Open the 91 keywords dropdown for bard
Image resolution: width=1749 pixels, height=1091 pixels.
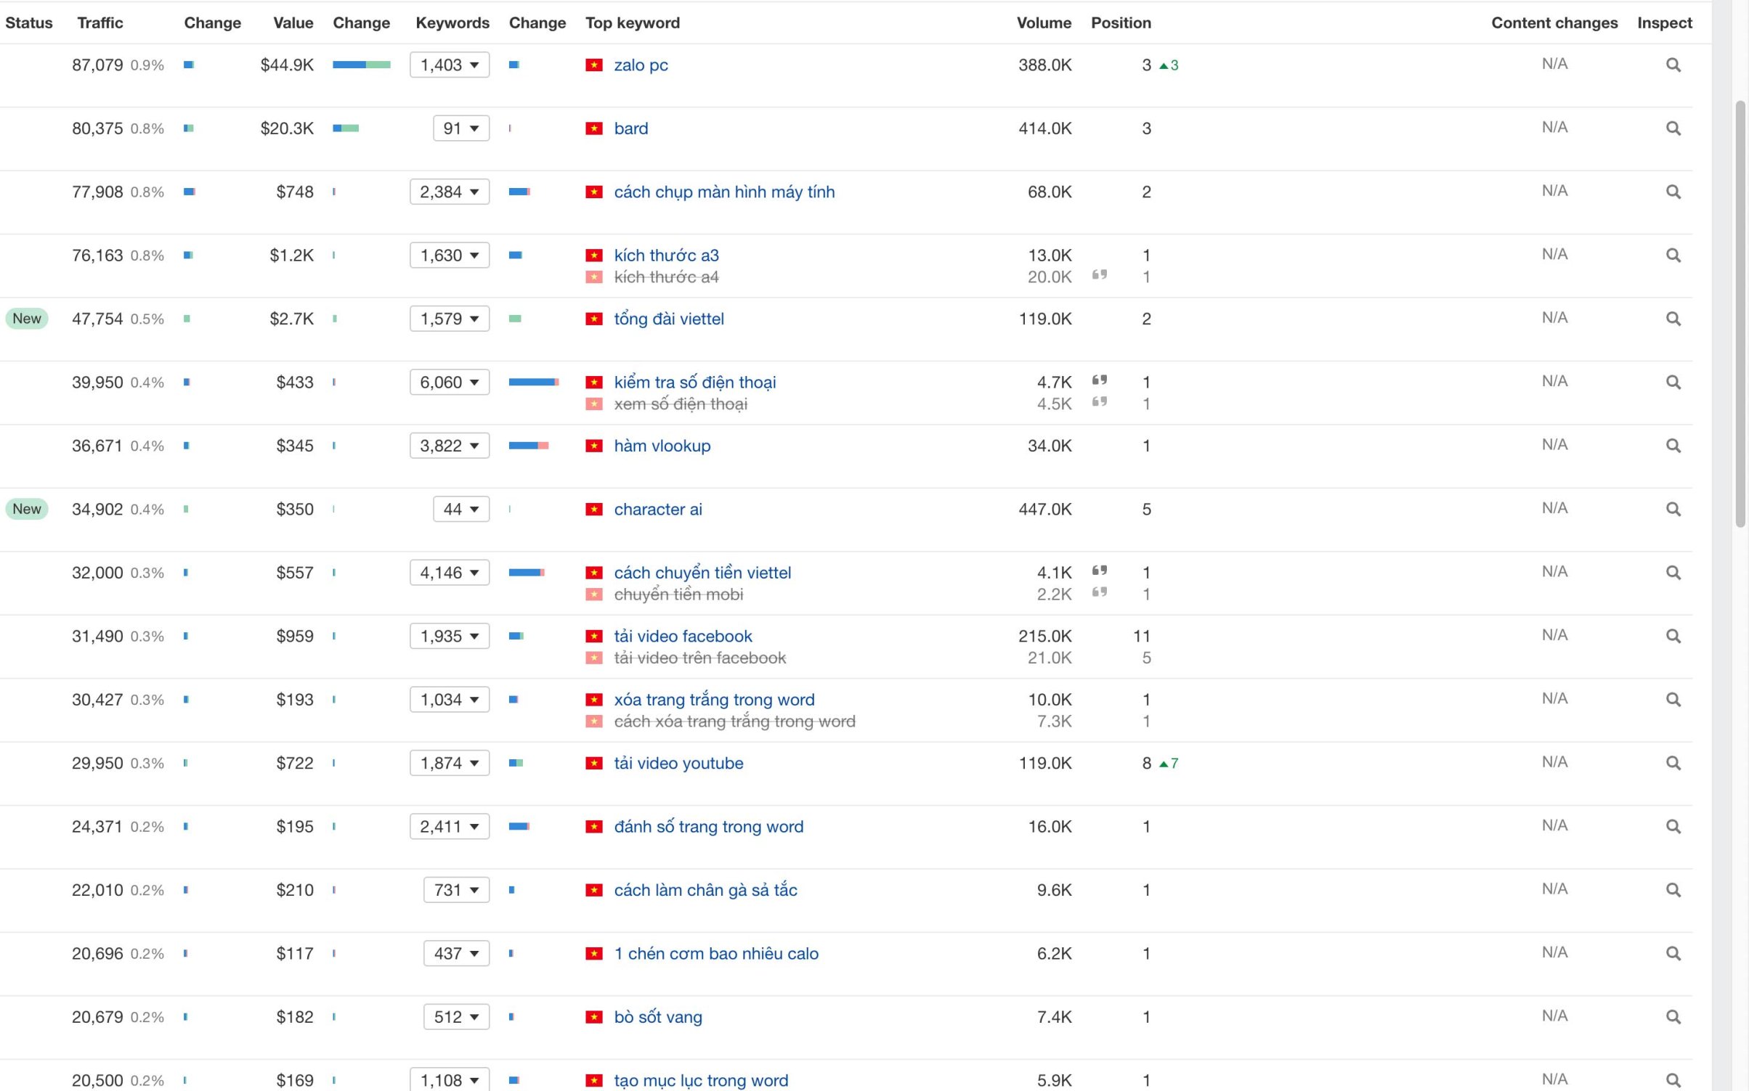click(461, 128)
